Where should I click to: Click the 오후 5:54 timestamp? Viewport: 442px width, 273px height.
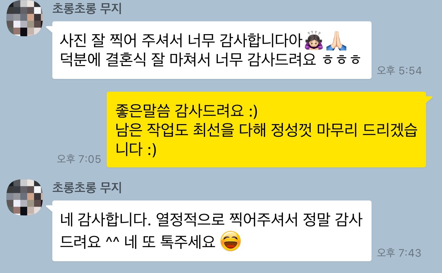[399, 71]
